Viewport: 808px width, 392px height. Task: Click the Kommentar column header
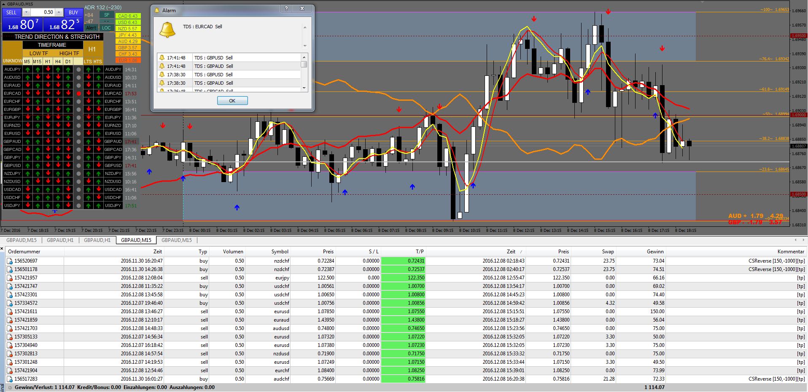pos(736,252)
